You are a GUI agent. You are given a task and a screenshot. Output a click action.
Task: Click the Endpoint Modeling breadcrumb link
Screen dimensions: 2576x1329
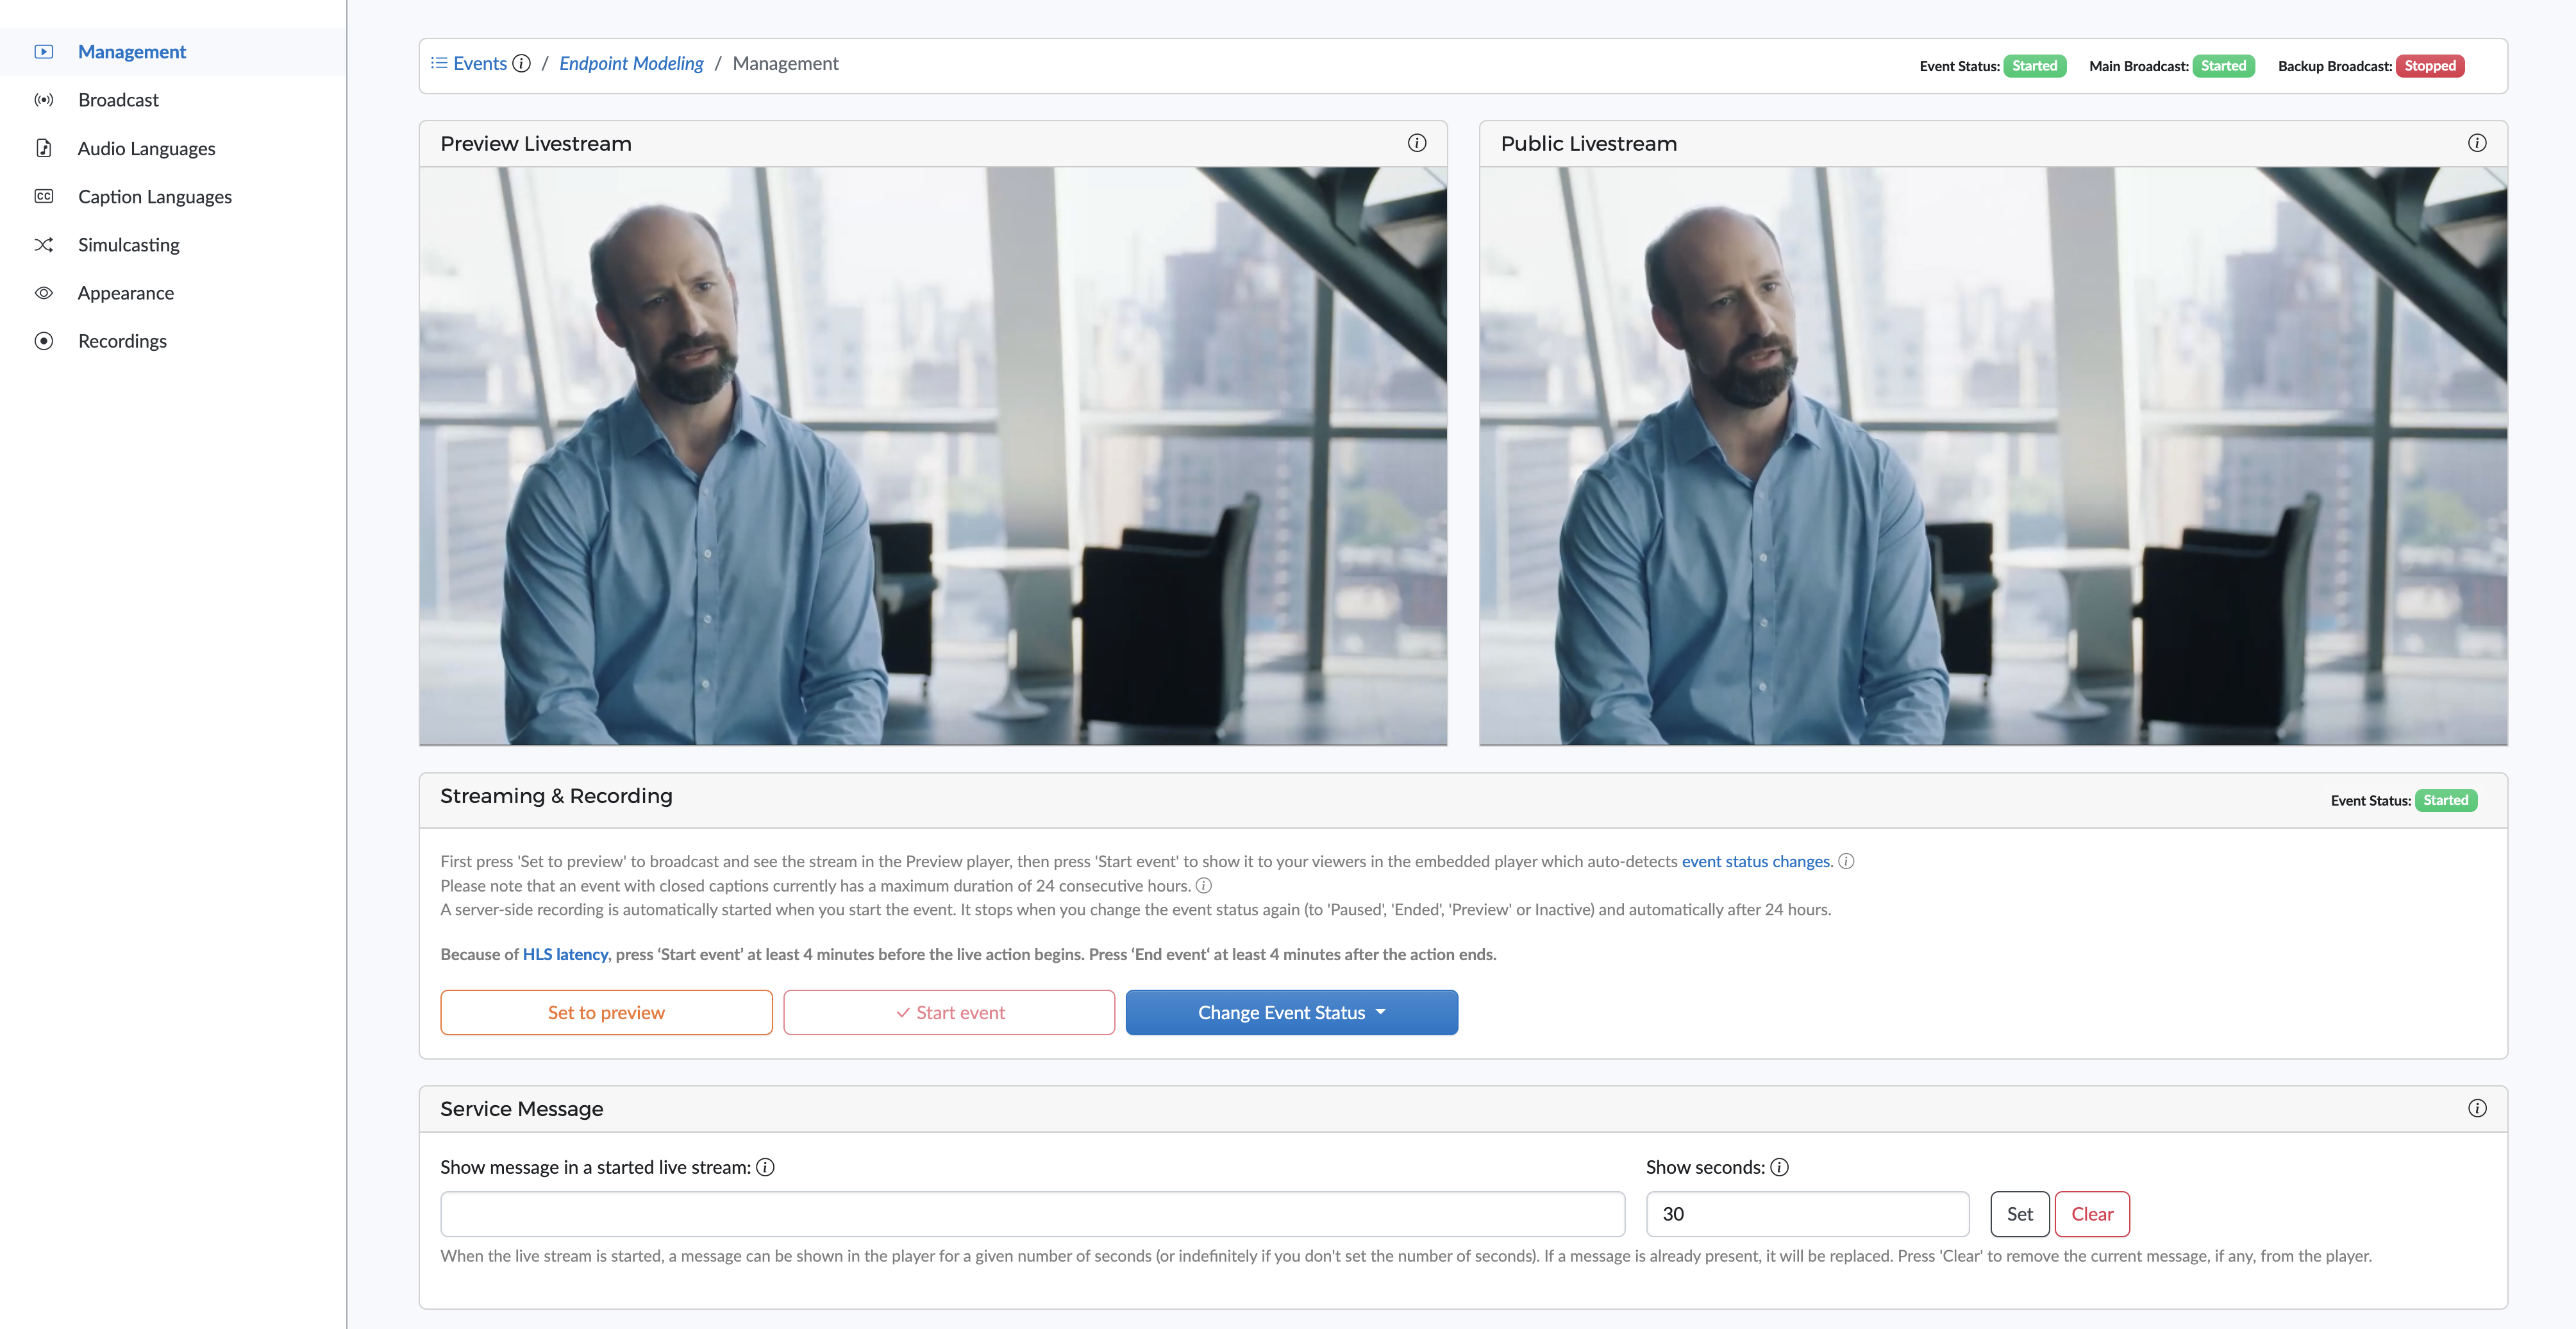point(631,63)
